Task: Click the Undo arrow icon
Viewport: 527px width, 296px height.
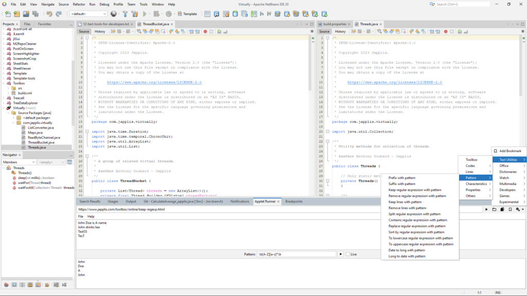Action: point(49,14)
